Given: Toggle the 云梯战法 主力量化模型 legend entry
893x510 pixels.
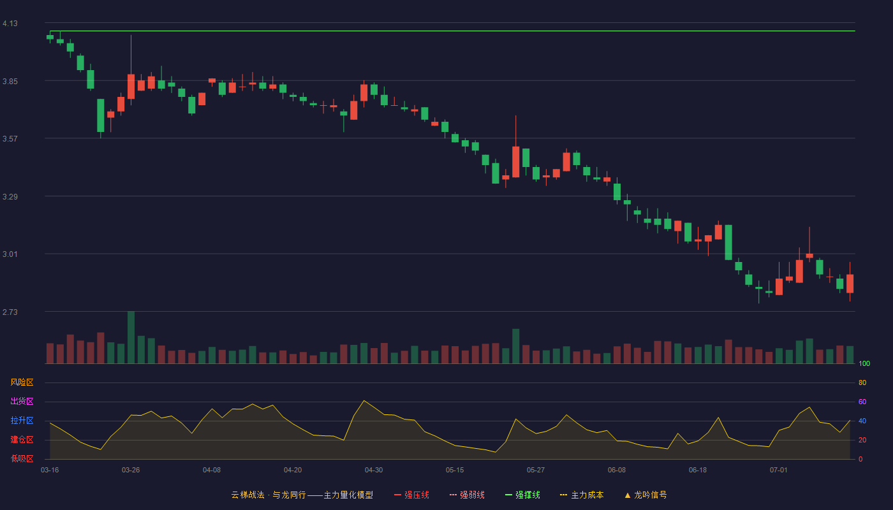Looking at the screenshot, I should [x=302, y=495].
